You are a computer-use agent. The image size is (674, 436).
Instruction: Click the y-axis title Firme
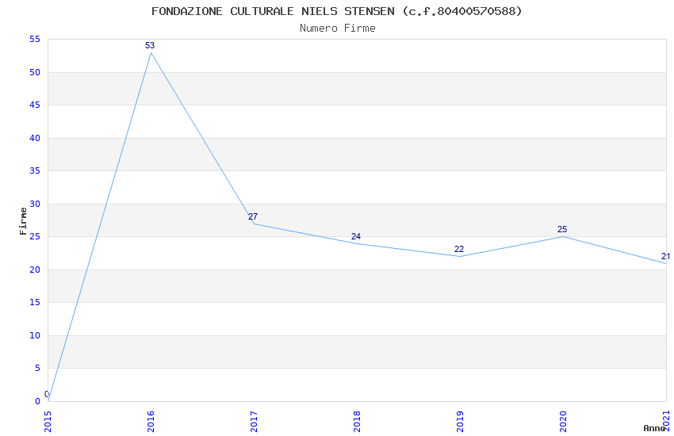pyautogui.click(x=23, y=221)
